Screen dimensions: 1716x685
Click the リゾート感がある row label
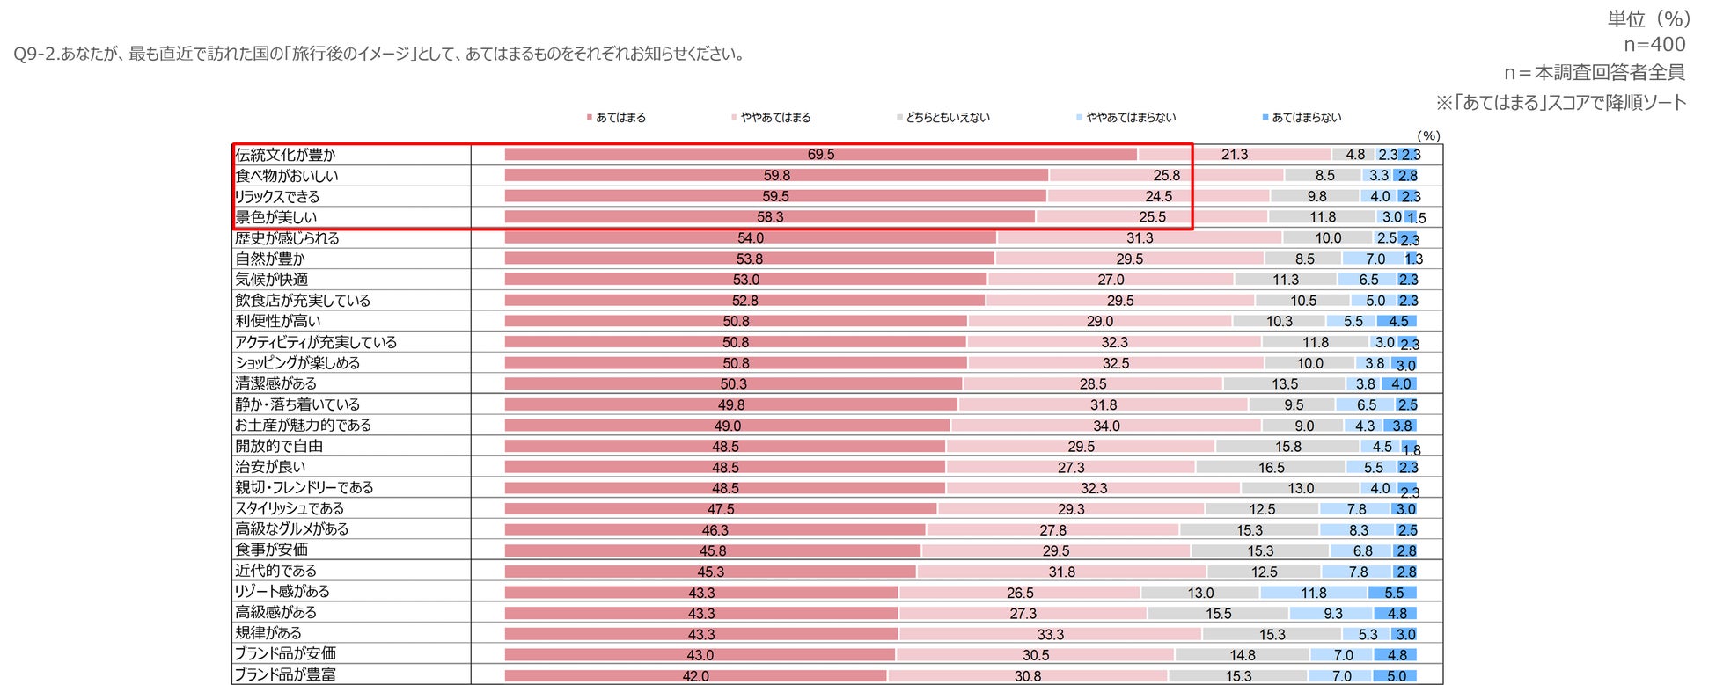[282, 592]
